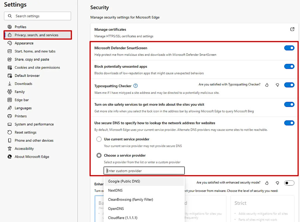Viewport: 300px width, 222px height.
Task: Turn off the secure DNS switch
Action: click(289, 123)
